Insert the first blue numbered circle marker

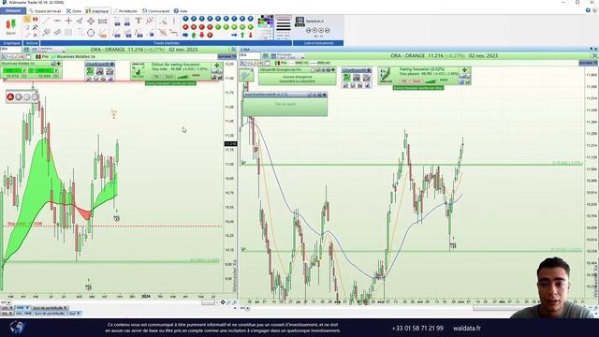[185, 19]
